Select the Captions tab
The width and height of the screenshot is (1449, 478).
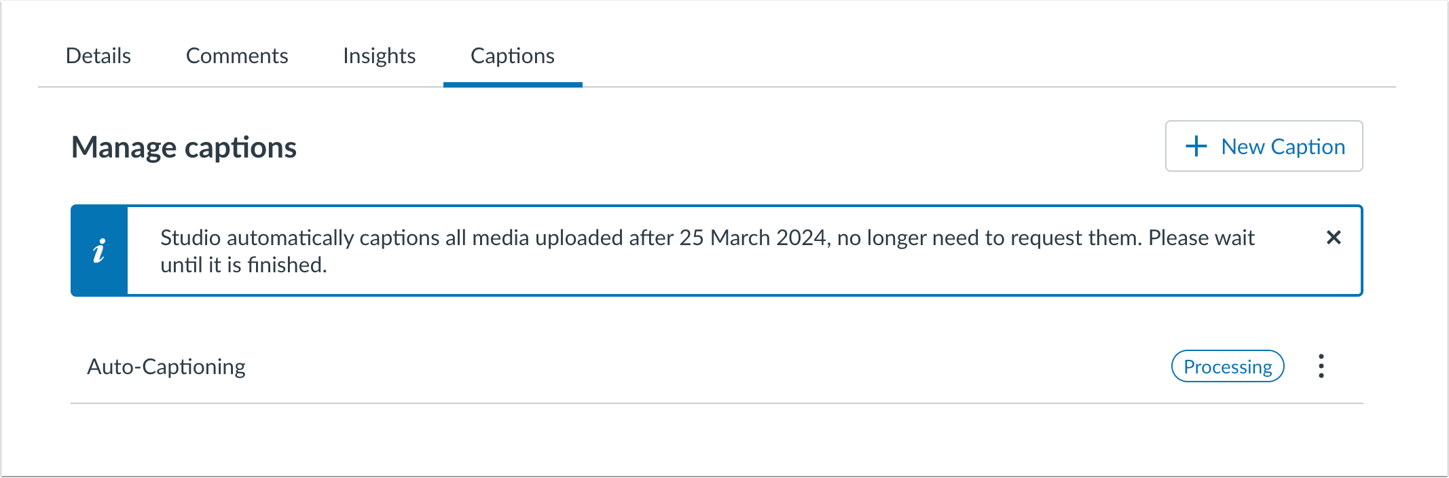pyautogui.click(x=512, y=56)
